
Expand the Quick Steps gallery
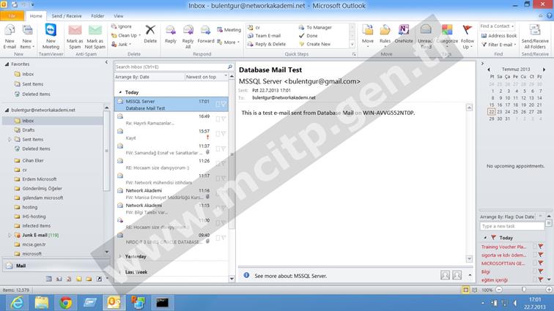pyautogui.click(x=352, y=45)
